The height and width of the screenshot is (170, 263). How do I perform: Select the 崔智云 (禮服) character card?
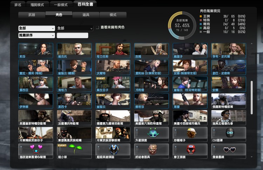[74, 67]
